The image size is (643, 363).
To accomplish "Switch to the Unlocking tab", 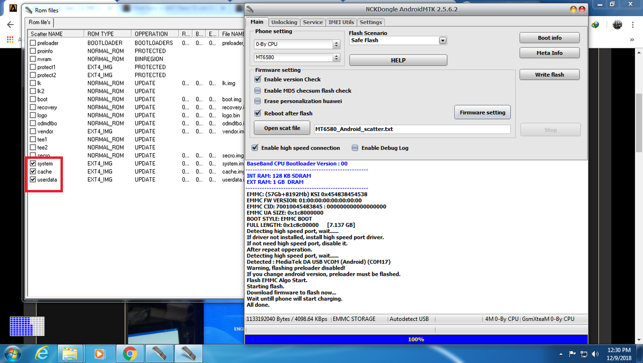I will (284, 22).
